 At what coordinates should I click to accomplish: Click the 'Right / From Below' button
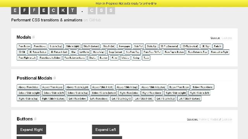[x=129, y=93]
